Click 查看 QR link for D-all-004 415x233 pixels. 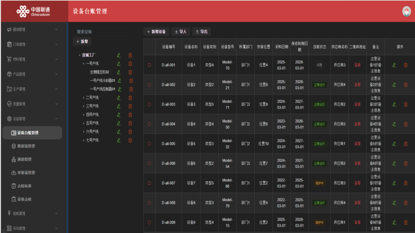357,124
